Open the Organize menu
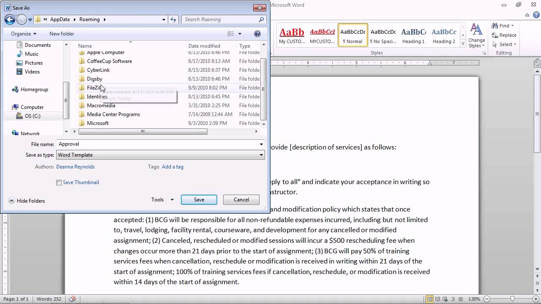The height and width of the screenshot is (304, 541). pyautogui.click(x=24, y=34)
